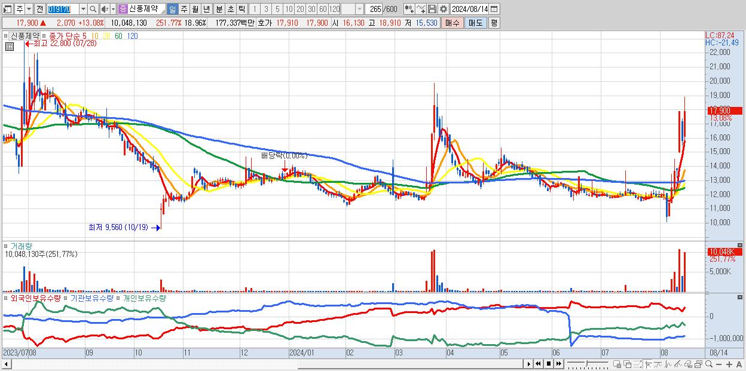Click the overlapping windows icon
This screenshot has width=746, height=371.
pos(628,364)
